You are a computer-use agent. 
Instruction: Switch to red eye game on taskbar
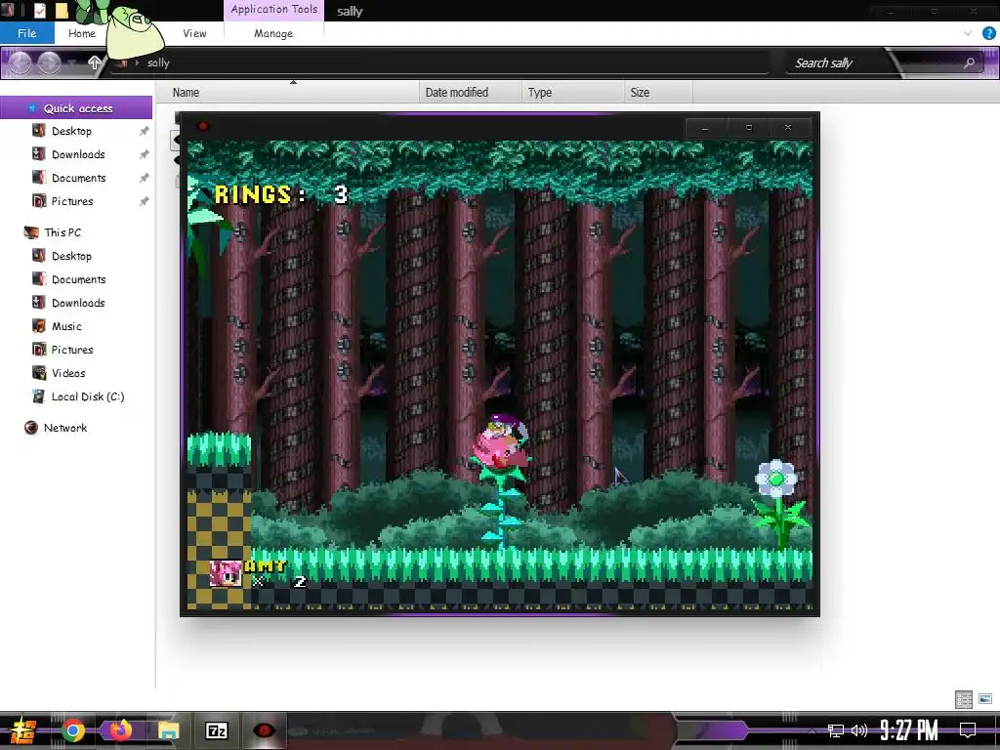264,730
